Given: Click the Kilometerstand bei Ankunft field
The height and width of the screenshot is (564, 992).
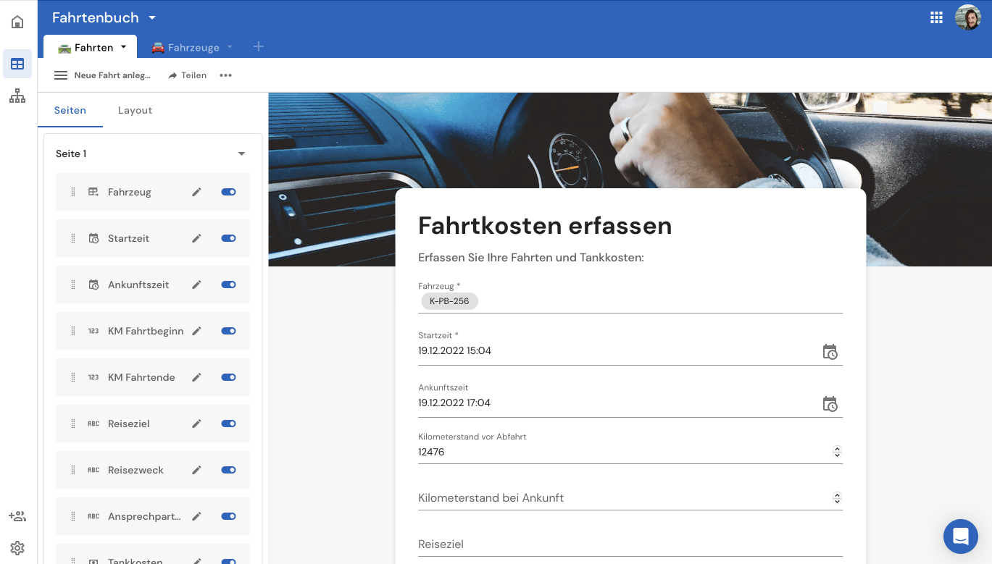Looking at the screenshot, I should click(630, 498).
